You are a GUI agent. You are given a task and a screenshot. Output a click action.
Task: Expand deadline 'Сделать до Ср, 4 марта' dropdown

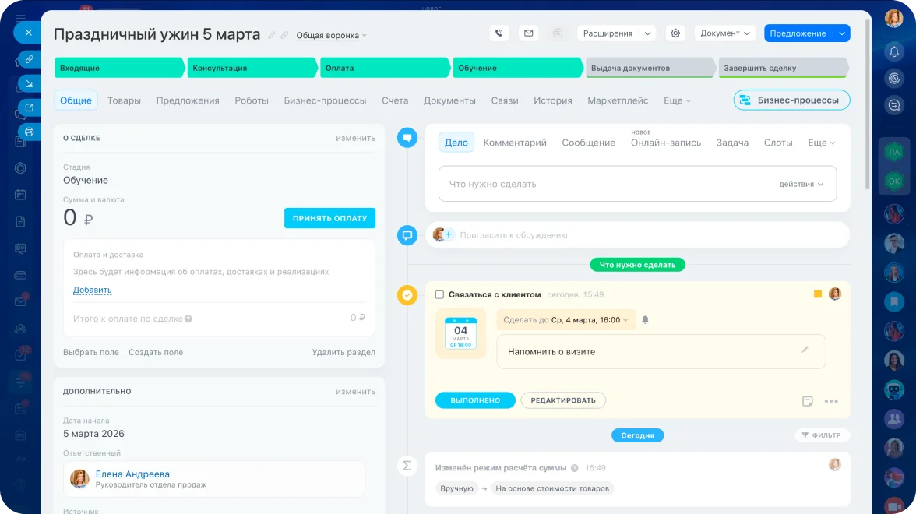click(x=566, y=320)
